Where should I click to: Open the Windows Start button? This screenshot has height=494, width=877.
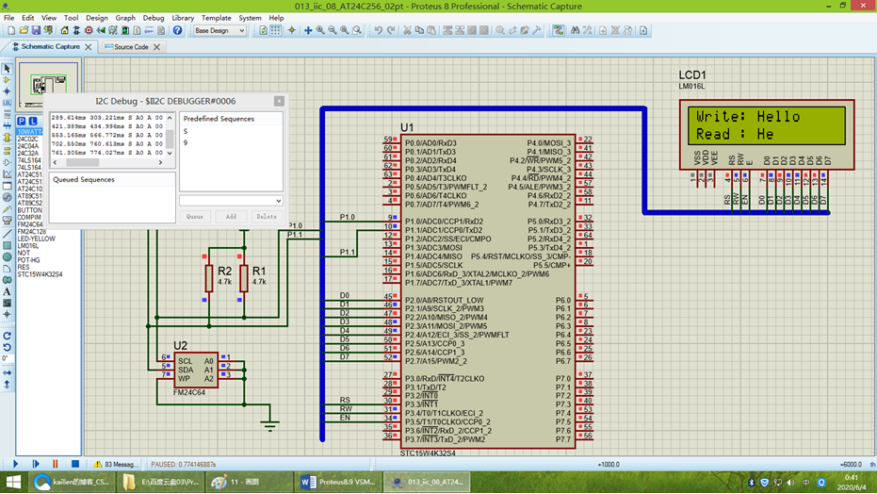point(13,482)
